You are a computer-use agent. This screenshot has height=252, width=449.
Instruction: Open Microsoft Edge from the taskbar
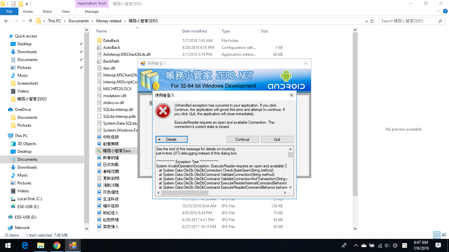coord(25,245)
